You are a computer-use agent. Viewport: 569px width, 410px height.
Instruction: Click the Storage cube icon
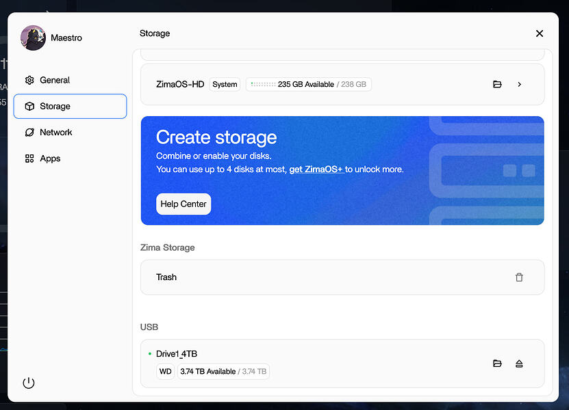[29, 106]
